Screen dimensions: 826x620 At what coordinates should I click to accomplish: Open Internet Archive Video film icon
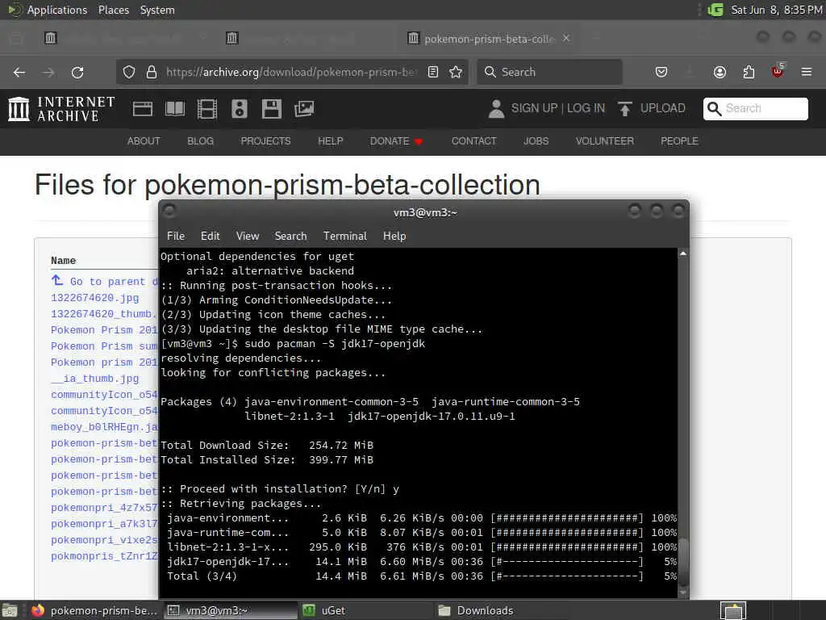(x=207, y=109)
